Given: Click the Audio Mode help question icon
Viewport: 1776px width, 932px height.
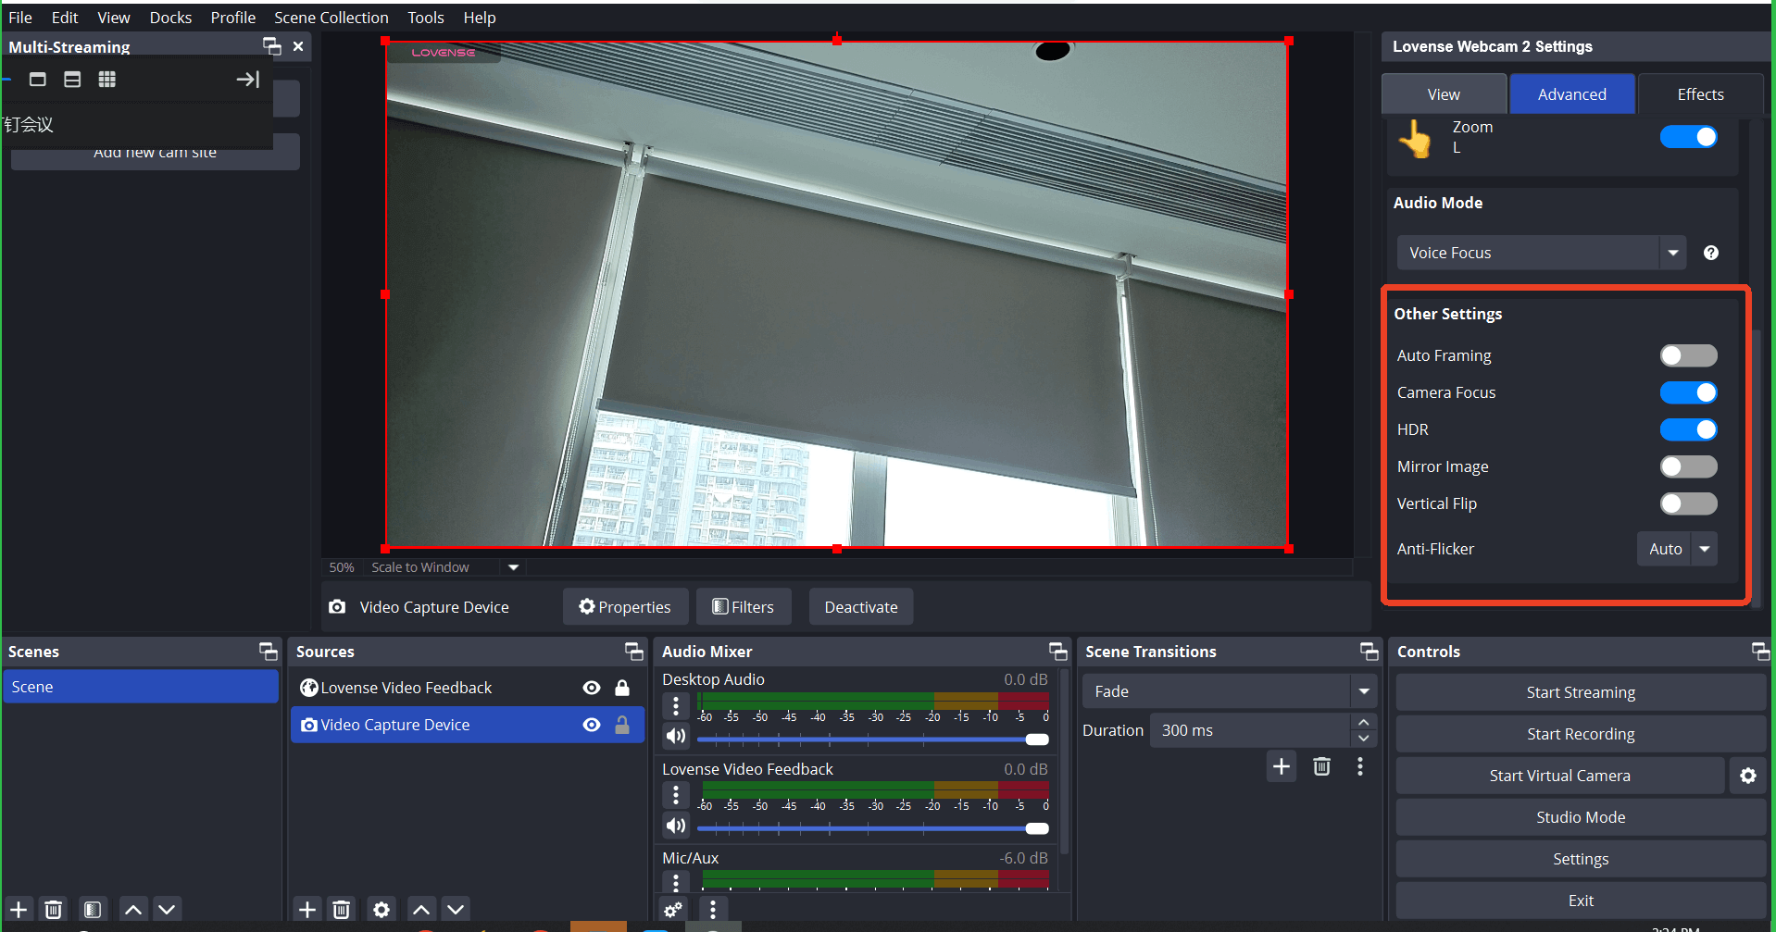Looking at the screenshot, I should pyautogui.click(x=1710, y=253).
